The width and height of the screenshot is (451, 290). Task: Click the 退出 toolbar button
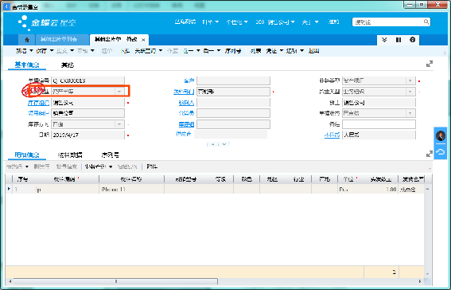(314, 51)
